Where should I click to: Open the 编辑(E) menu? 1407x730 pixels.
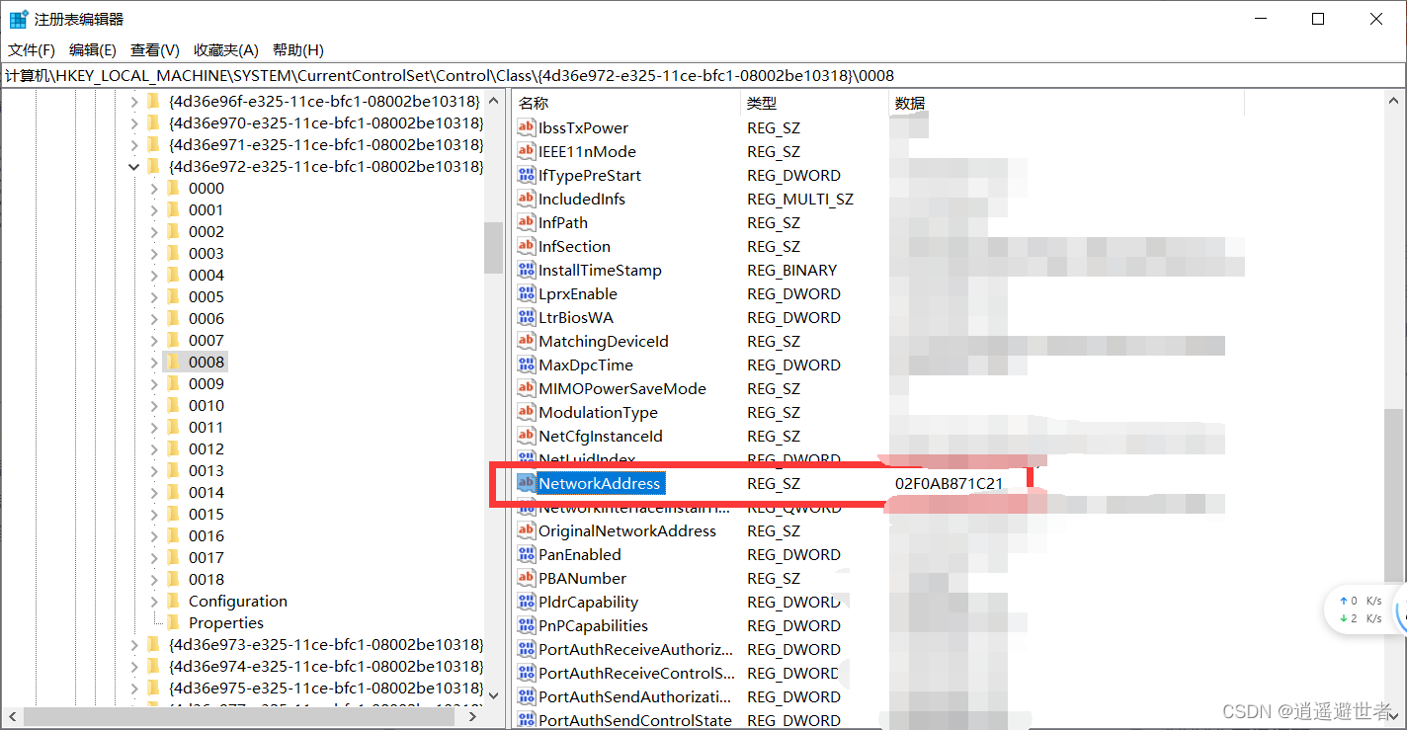93,49
